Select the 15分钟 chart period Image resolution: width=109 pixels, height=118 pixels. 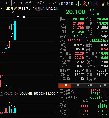point(41,3)
